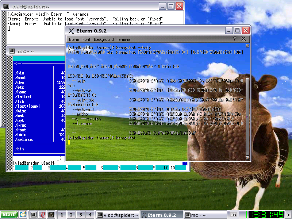Click the Eterm scrollbar up arrow
The height and width of the screenshot is (219, 292).
(x=248, y=46)
